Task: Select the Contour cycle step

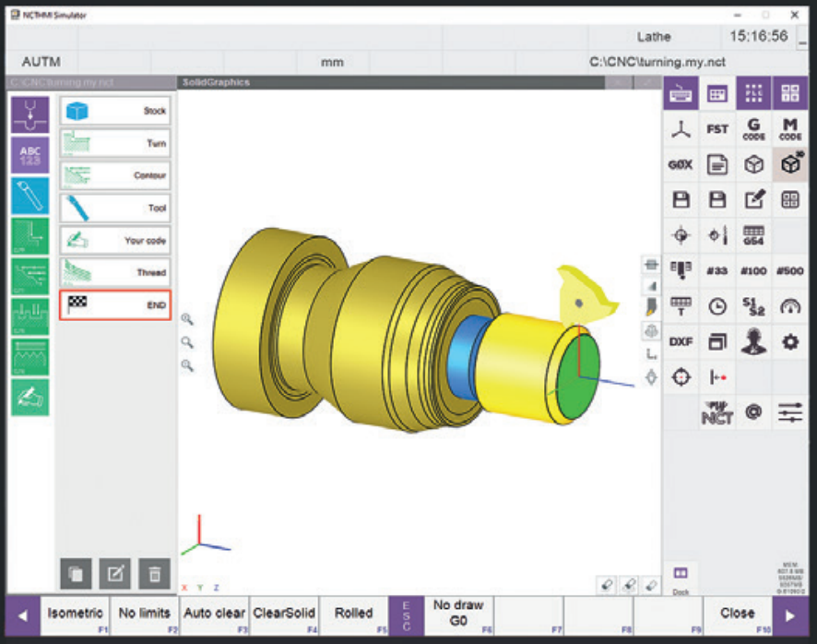Action: pos(115,175)
